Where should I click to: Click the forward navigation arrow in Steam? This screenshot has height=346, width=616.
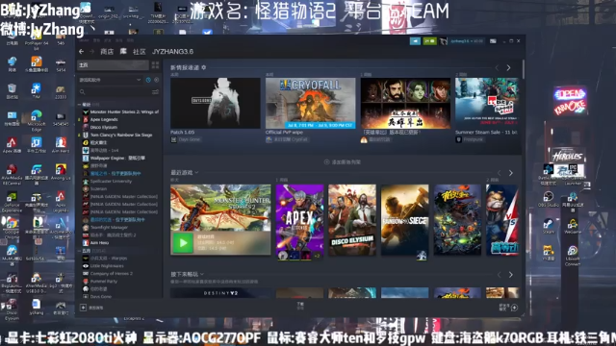pyautogui.click(x=92, y=51)
